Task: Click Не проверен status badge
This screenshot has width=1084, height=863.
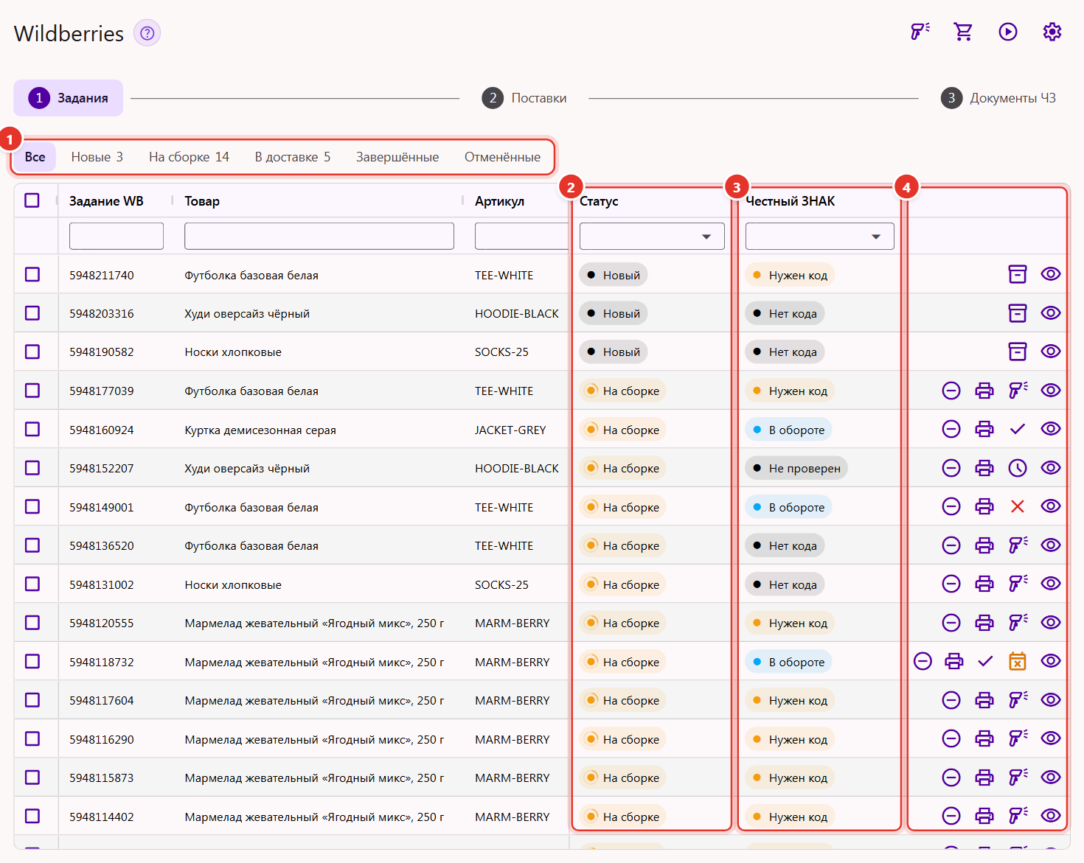Action: pos(796,468)
